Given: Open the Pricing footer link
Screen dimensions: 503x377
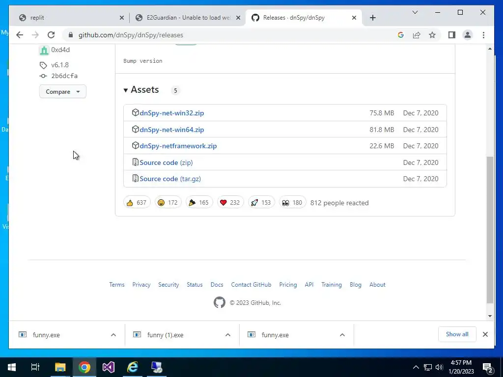Looking at the screenshot, I should 288,285.
